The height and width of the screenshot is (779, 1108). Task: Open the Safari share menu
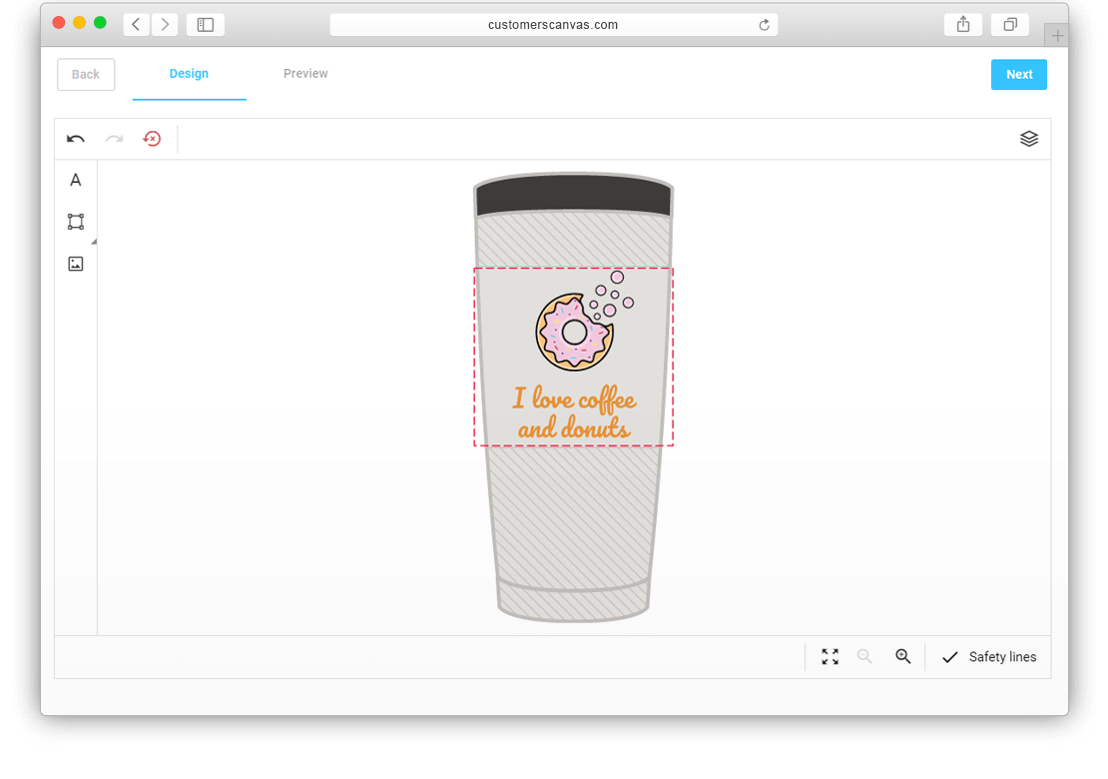point(962,24)
